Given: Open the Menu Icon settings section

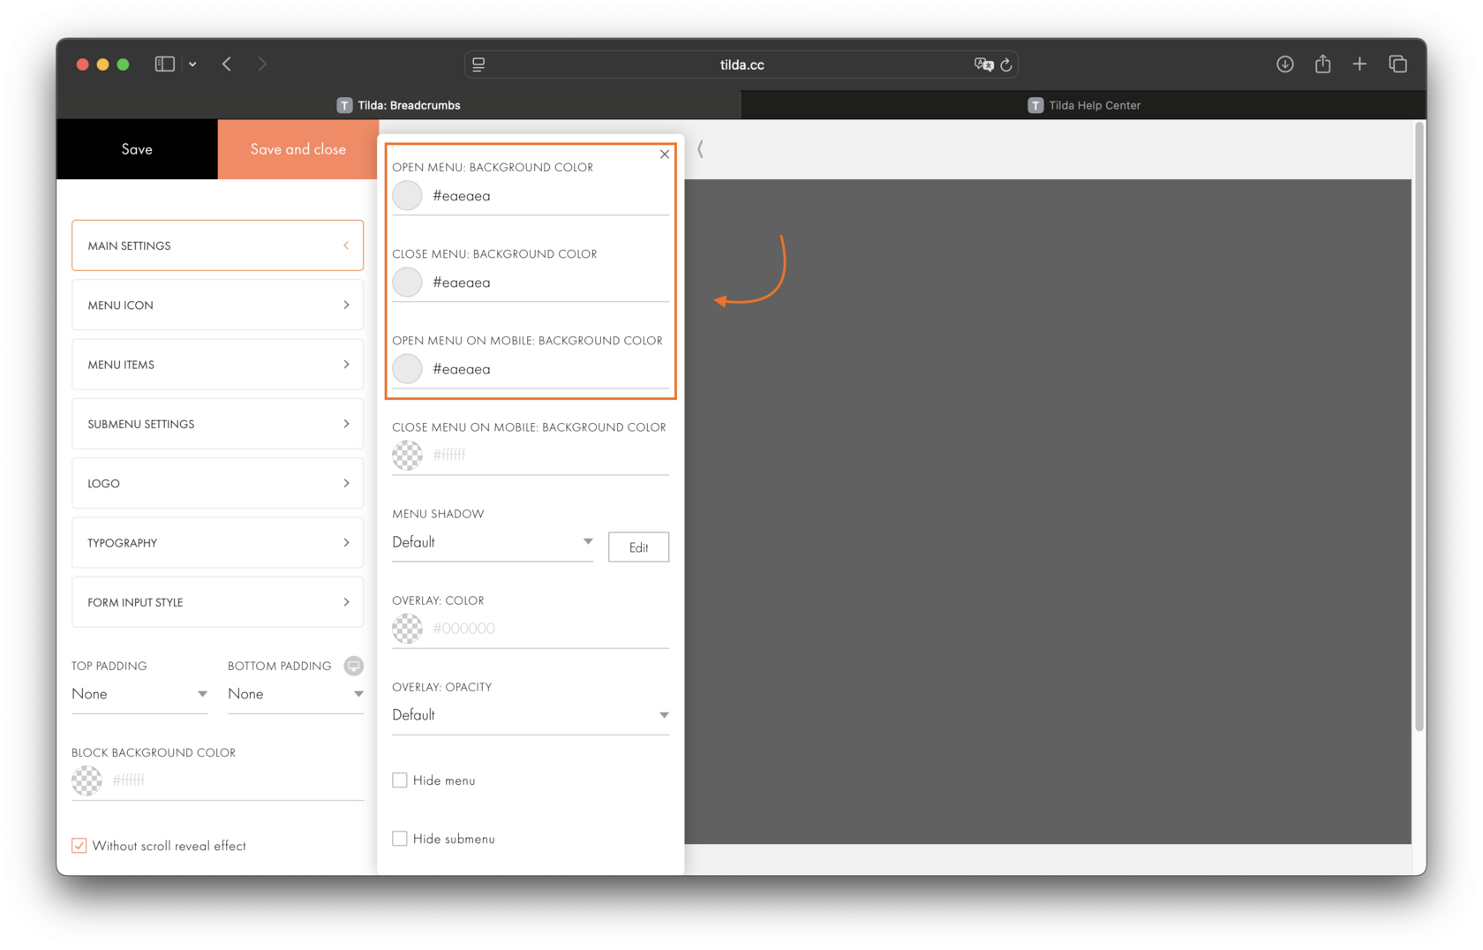Looking at the screenshot, I should pyautogui.click(x=216, y=305).
